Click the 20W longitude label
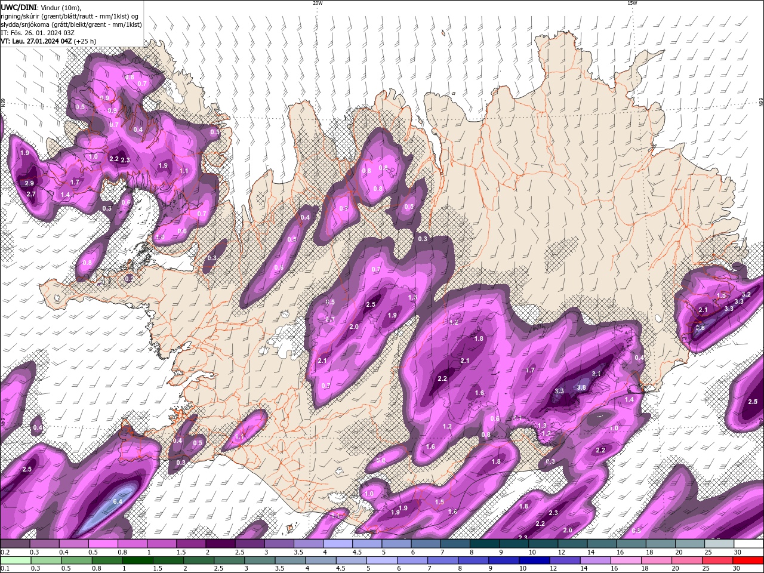This screenshot has height=573, width=764. [318, 3]
